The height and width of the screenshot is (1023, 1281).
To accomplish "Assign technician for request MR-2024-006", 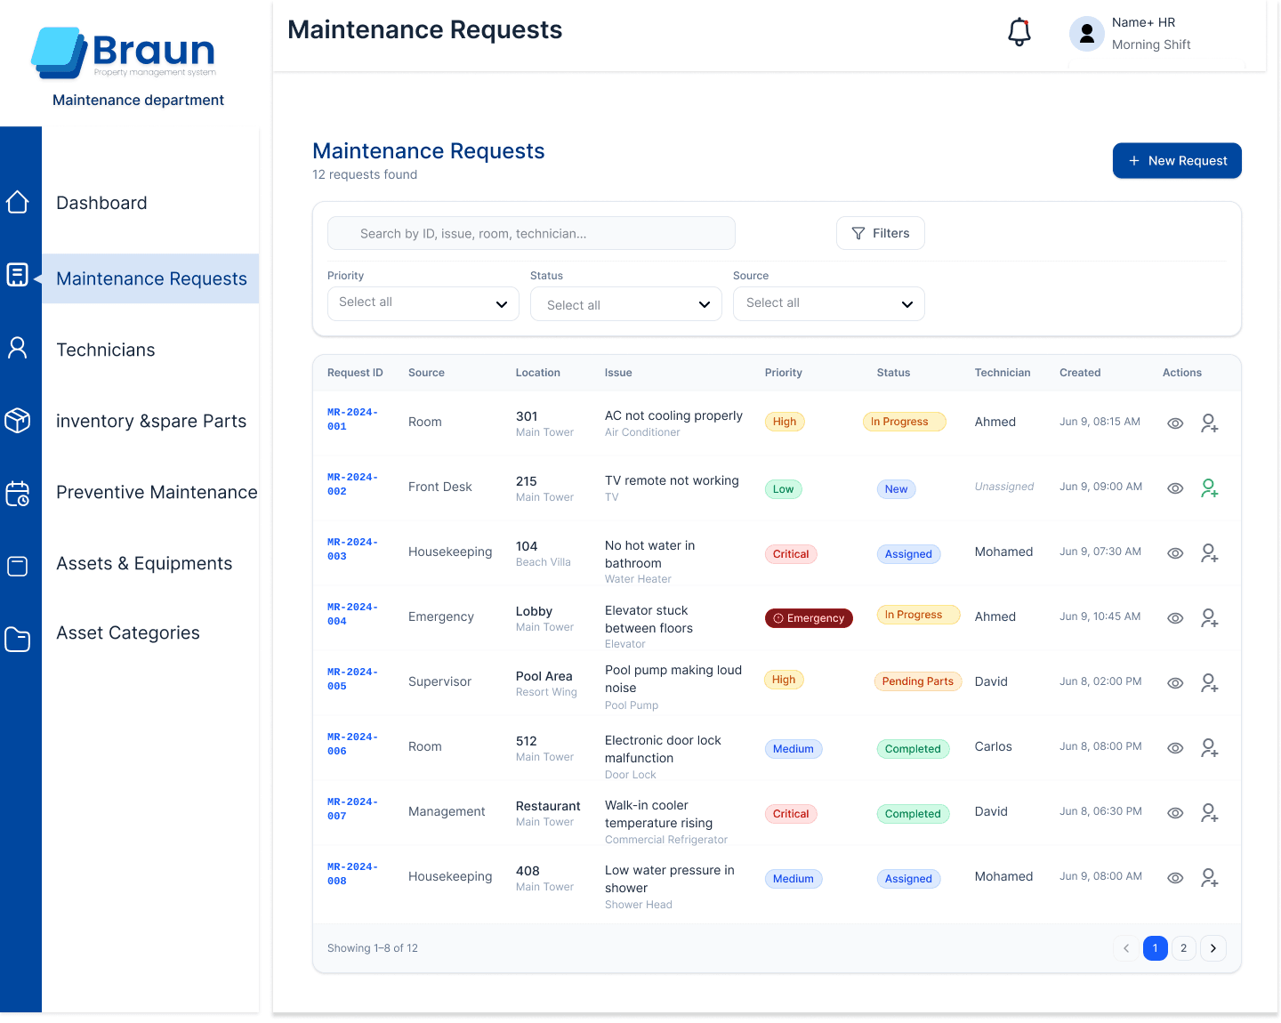I will tap(1209, 748).
